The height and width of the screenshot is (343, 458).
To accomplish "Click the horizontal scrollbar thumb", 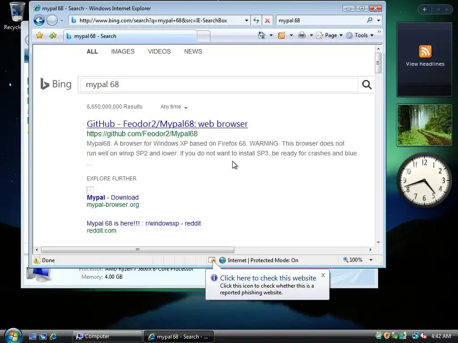I will pos(138,250).
